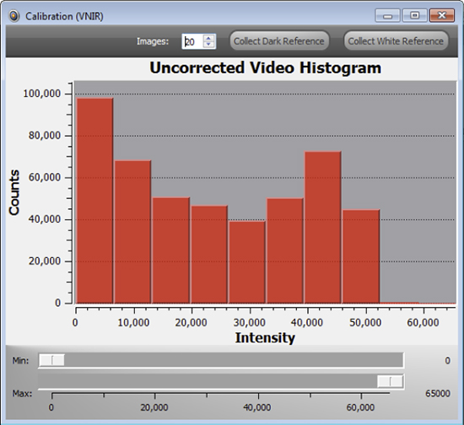This screenshot has width=464, height=425.
Task: Increase Images count with up arrow
Action: 208,38
